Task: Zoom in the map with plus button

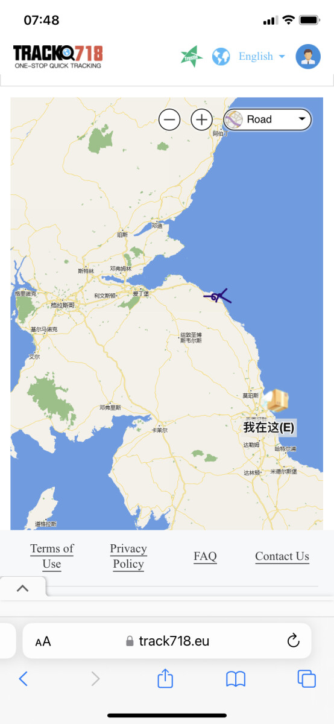Action: pyautogui.click(x=201, y=119)
